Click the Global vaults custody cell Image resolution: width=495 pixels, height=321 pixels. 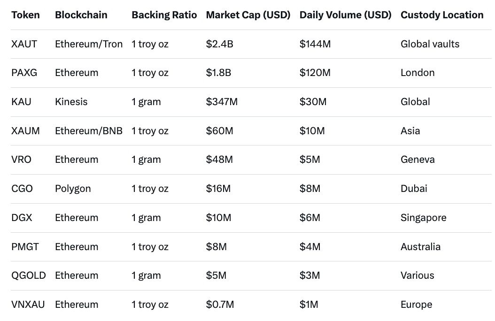(x=430, y=44)
